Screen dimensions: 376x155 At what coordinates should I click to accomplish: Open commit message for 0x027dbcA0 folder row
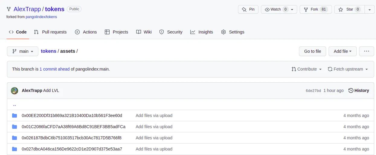[154, 149]
